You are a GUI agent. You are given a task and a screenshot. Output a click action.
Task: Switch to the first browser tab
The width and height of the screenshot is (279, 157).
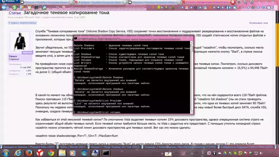tap(46, 2)
